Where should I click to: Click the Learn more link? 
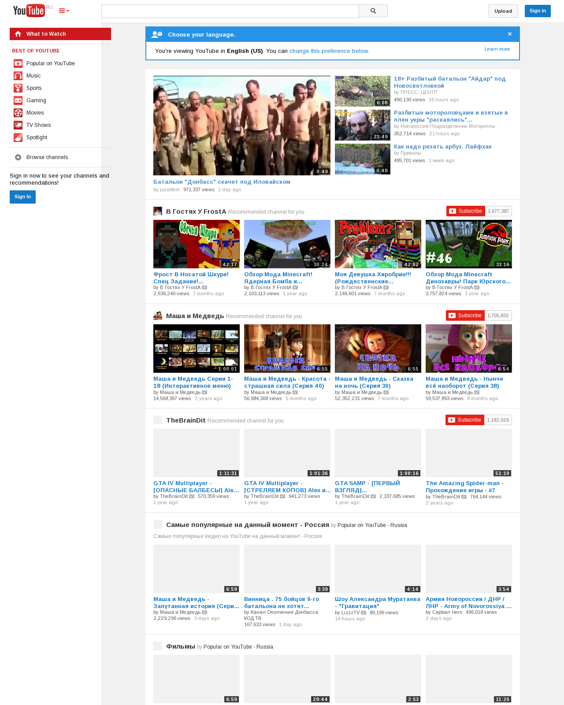click(497, 49)
